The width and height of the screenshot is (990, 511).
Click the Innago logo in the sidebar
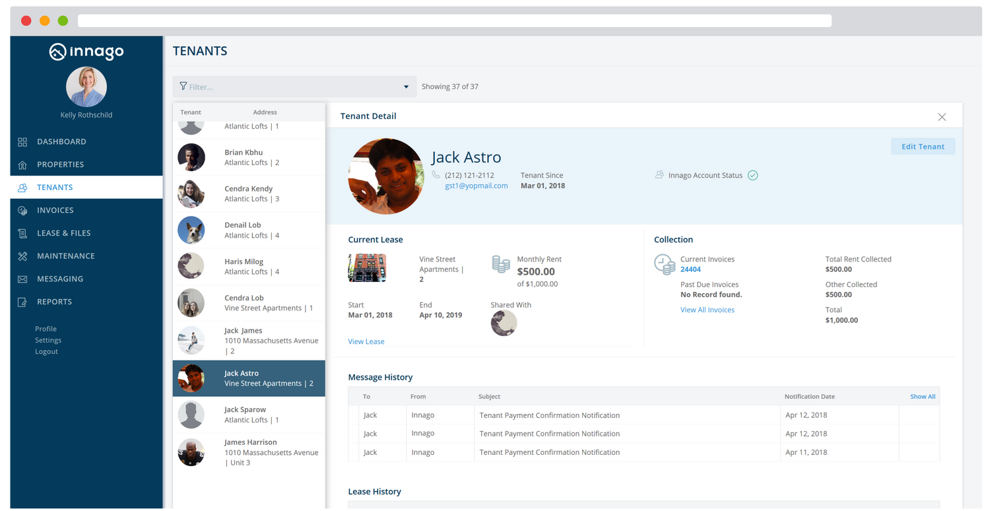click(86, 51)
